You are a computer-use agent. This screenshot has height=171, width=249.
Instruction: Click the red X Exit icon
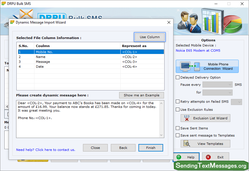pyautogui.click(x=208, y=157)
